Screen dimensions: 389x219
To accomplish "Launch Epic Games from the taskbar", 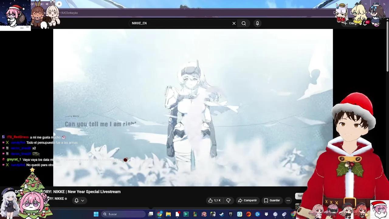I will point(231,214).
